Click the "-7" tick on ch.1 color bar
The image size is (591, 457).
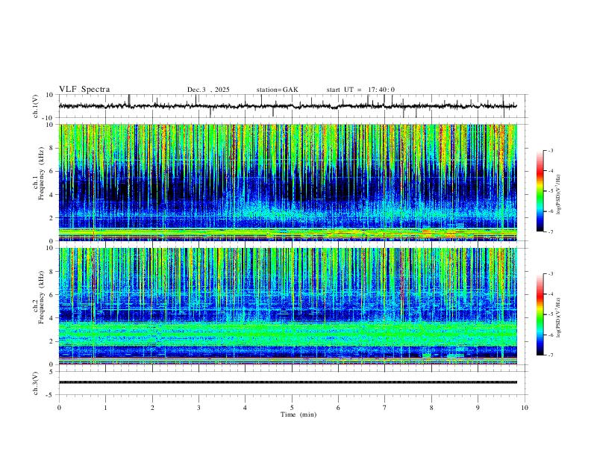[x=551, y=231]
